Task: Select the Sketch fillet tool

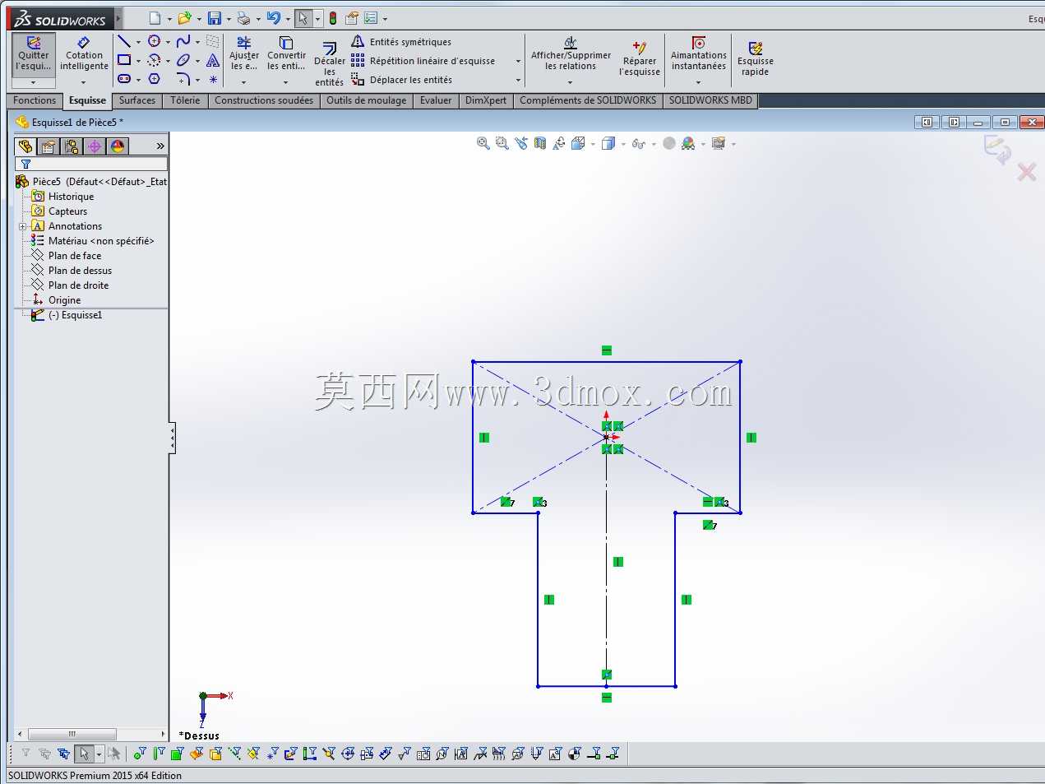Action: click(x=183, y=79)
